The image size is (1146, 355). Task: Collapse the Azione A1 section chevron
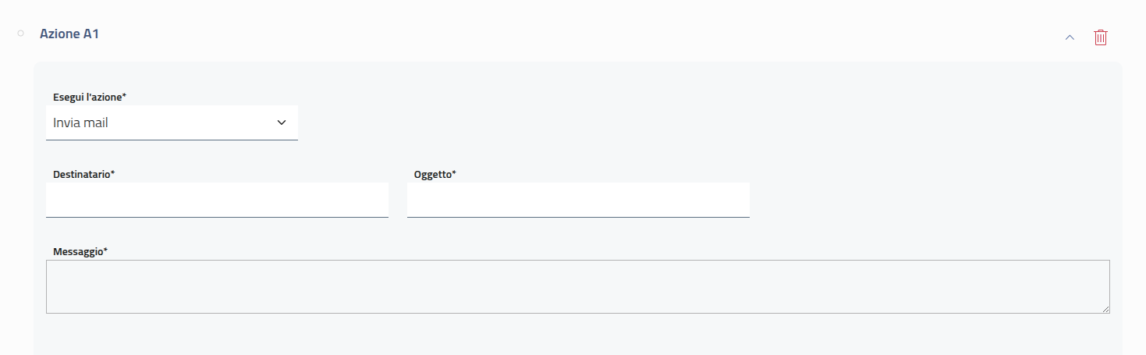(1070, 37)
